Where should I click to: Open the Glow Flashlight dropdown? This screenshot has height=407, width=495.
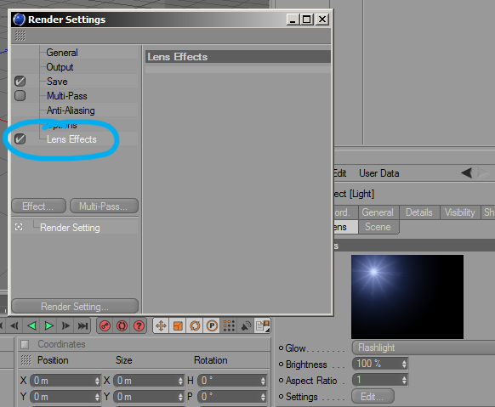point(424,348)
